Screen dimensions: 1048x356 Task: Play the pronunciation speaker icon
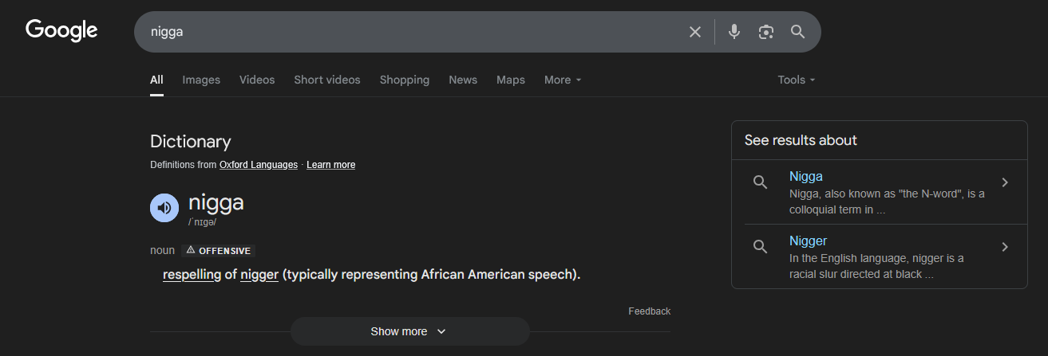164,208
